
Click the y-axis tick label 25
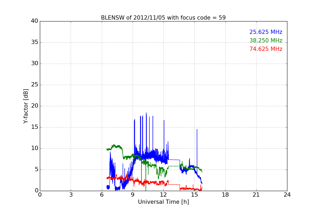[x=35, y=85]
